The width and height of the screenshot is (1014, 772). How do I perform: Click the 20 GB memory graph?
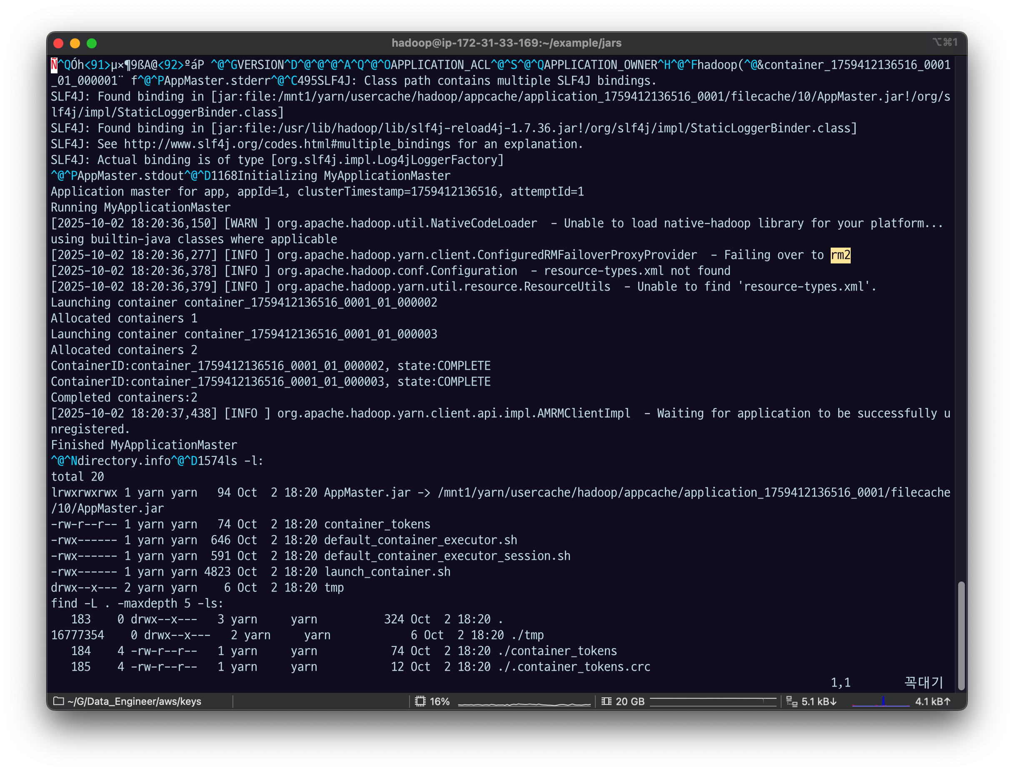point(713,701)
